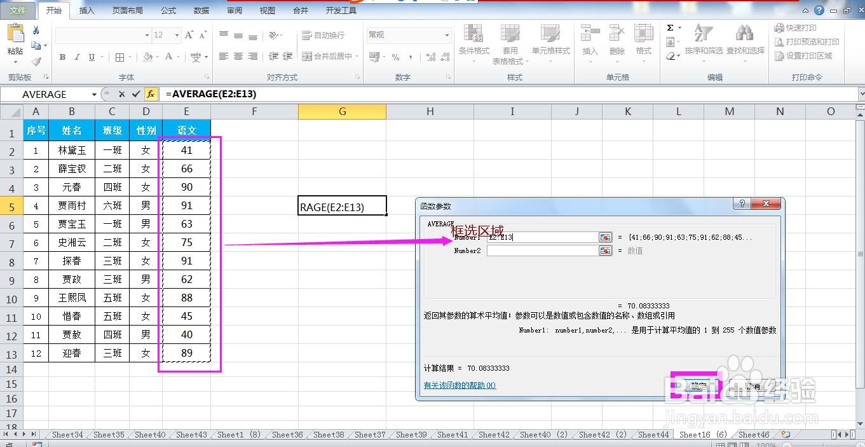The width and height of the screenshot is (865, 447).
Task: Click the text orientation icon
Action: point(273,36)
